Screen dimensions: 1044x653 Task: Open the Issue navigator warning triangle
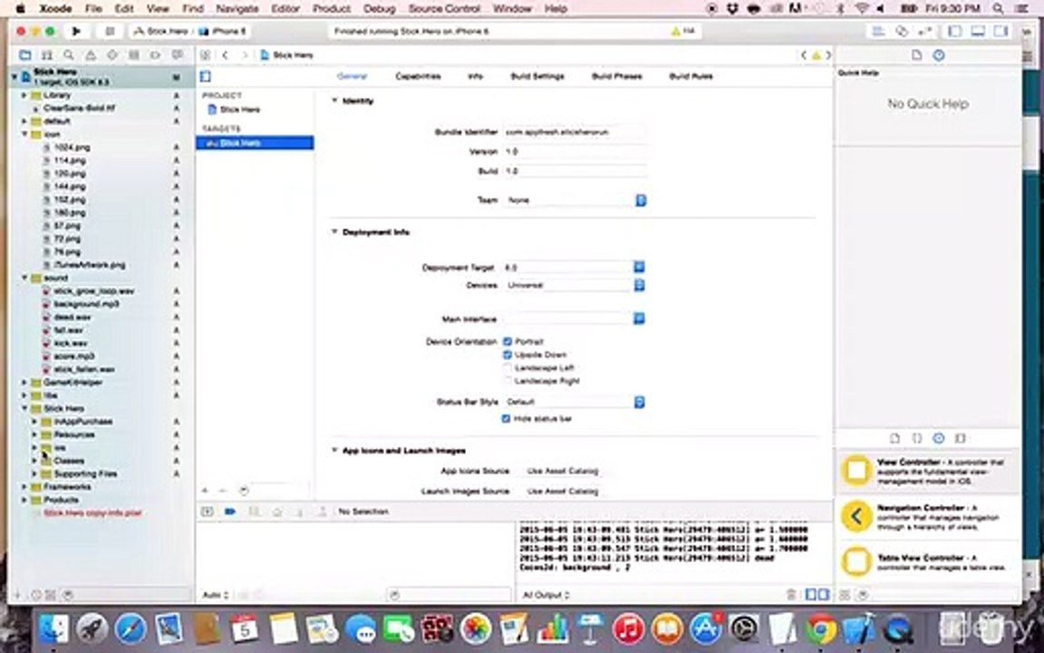click(91, 55)
